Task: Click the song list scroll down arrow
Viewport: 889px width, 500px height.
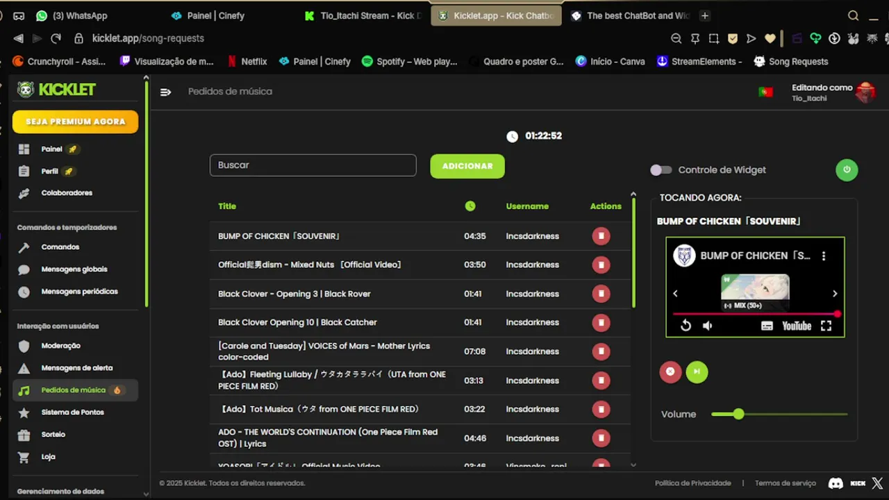Action: click(633, 465)
